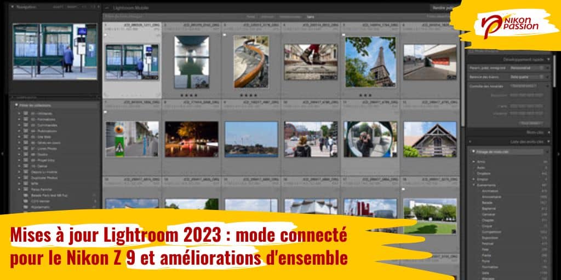This screenshot has width=561, height=280.
Task: Select the night street lights thumbnail
Action: tap(191, 139)
